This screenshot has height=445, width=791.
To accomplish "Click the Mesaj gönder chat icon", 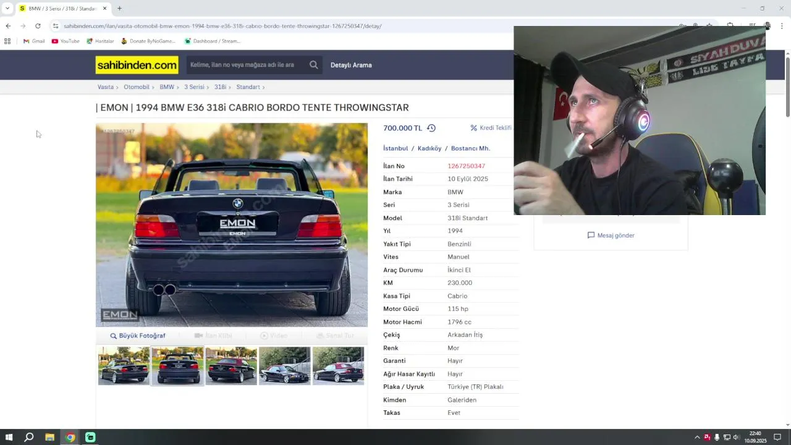I will [x=591, y=235].
